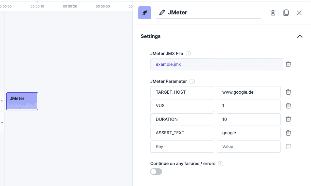Close the JMeter settings panel
The image size is (311, 186).
[299, 13]
